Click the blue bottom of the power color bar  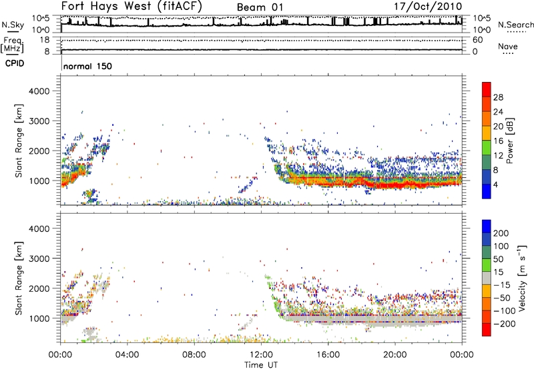(x=487, y=192)
